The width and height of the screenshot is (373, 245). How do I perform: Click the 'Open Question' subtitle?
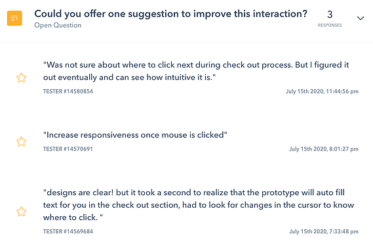pos(58,25)
